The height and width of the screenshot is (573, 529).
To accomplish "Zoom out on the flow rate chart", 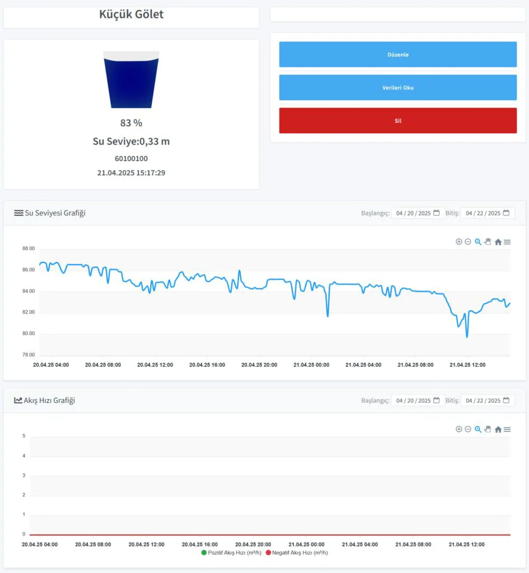I will 468,429.
